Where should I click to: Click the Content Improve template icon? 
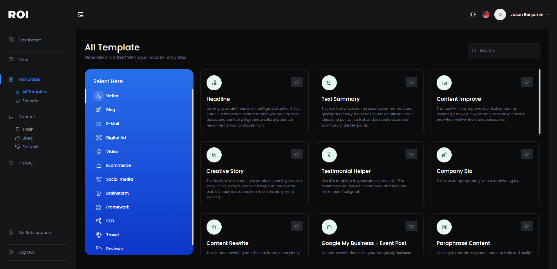coord(444,83)
